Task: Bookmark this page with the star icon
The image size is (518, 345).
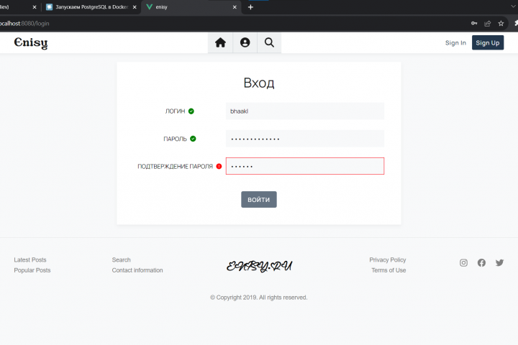Action: tap(501, 24)
